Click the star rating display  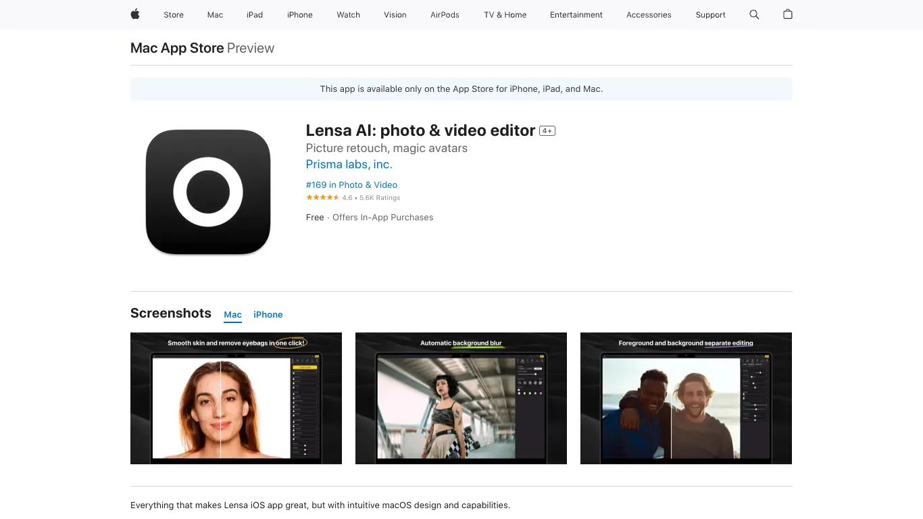323,198
